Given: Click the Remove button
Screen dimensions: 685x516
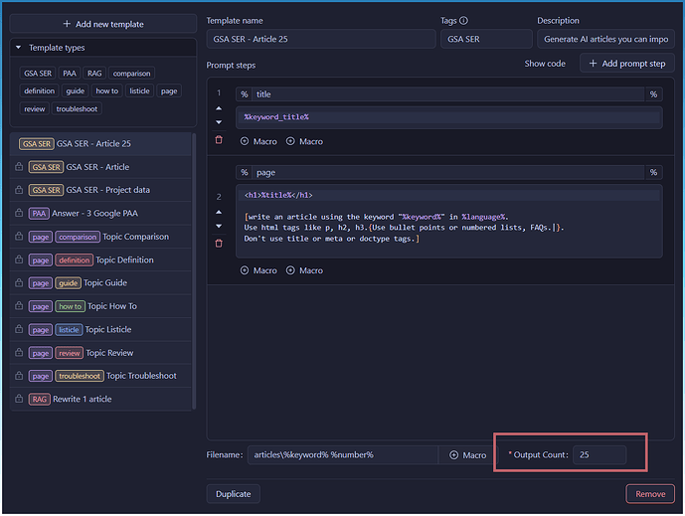Looking at the screenshot, I should coord(649,493).
